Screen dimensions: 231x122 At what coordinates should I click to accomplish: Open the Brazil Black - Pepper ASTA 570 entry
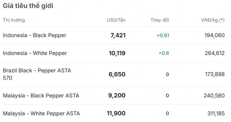click(37, 74)
